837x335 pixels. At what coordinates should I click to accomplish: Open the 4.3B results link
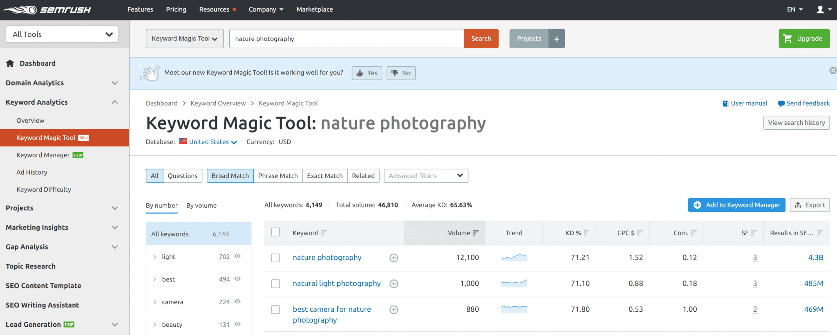click(x=816, y=258)
